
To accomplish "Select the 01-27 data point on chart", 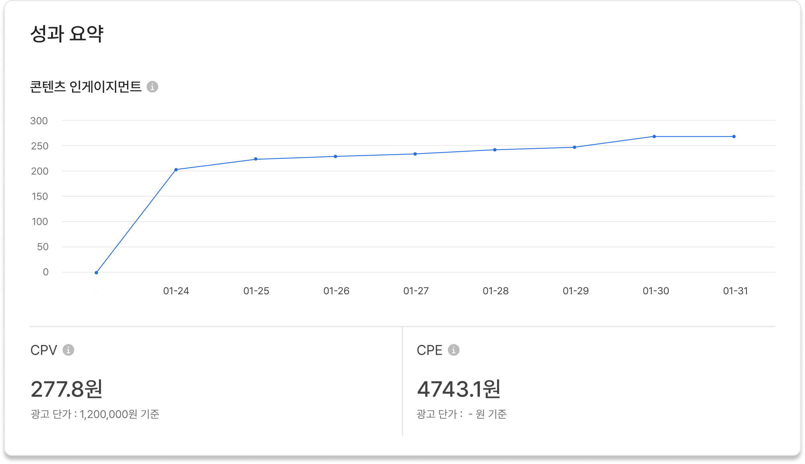I will click(415, 154).
